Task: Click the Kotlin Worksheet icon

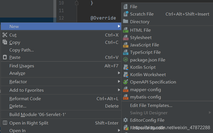Action: pos(126,74)
